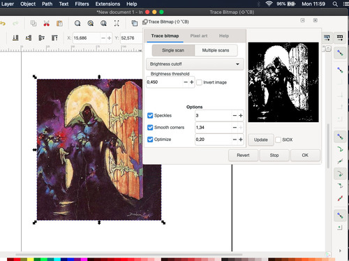Uncheck the Optimize option
The image size is (349, 261).
click(150, 140)
